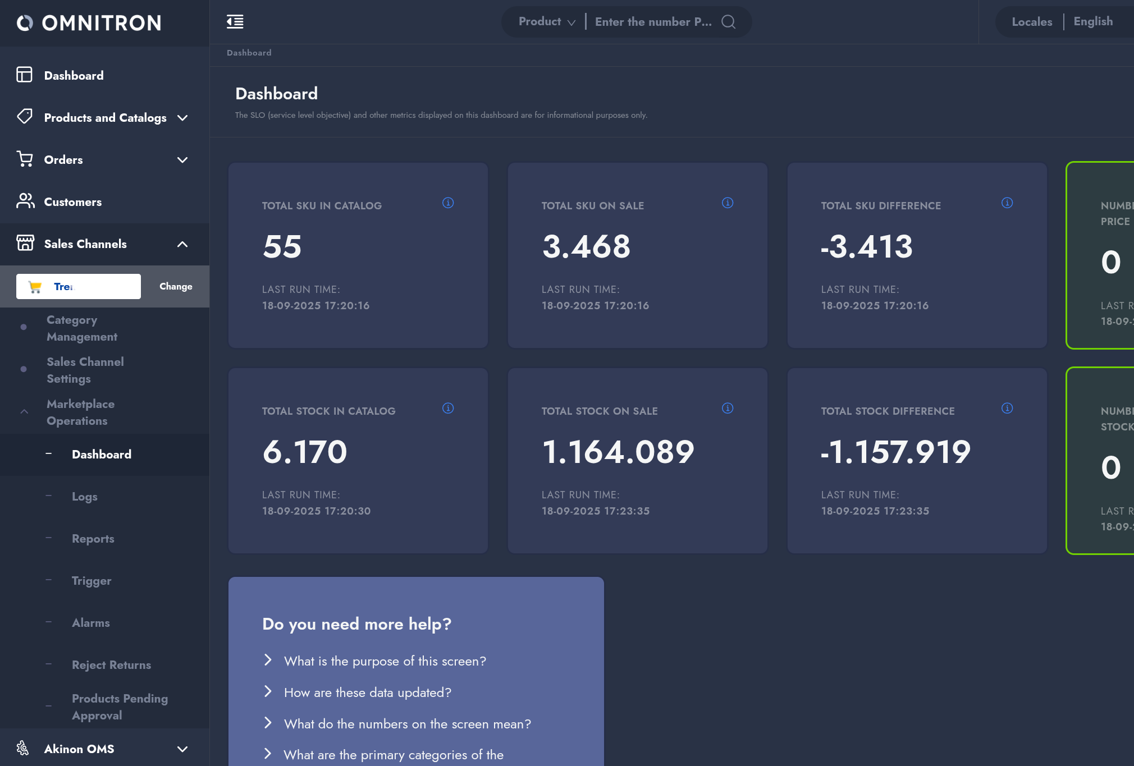
Task: Click info icon on Total Stock Difference
Action: [x=1007, y=408]
